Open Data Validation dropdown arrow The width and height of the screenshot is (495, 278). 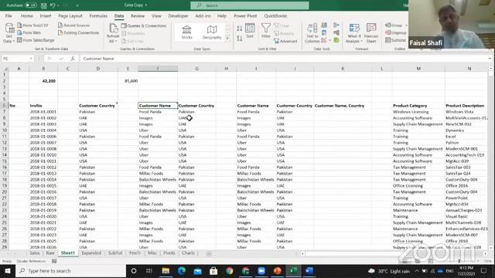point(330,40)
